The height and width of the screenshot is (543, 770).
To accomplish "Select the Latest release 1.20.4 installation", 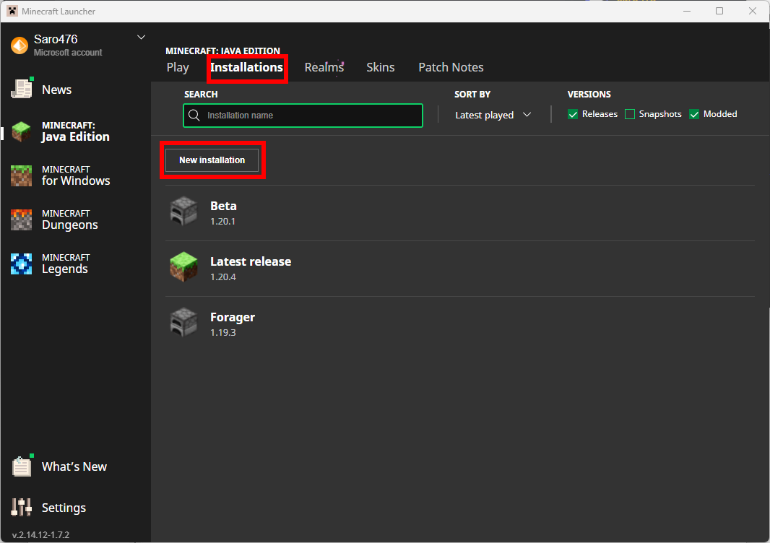I will point(459,269).
